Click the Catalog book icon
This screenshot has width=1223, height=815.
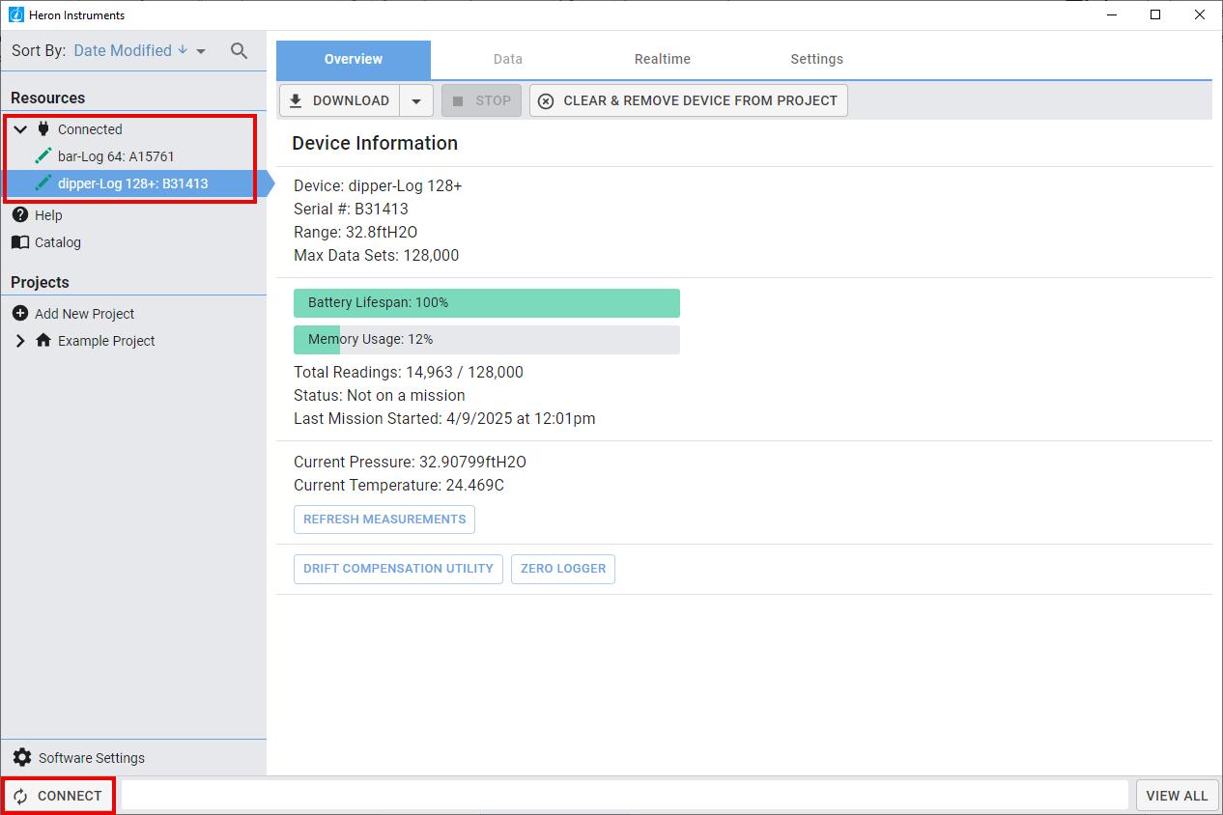(x=20, y=241)
